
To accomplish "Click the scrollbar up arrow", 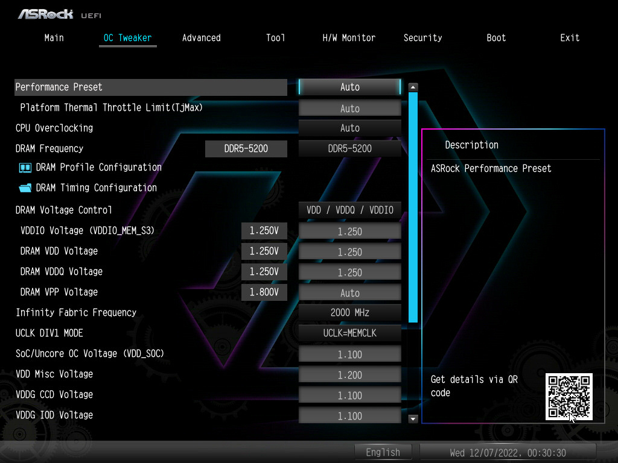I will (413, 86).
